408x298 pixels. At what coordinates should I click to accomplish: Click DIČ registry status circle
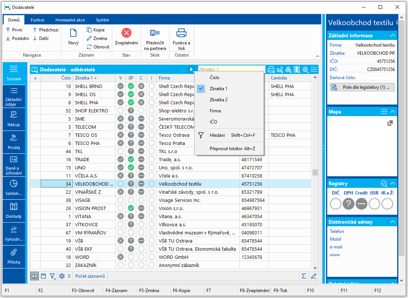[336, 204]
